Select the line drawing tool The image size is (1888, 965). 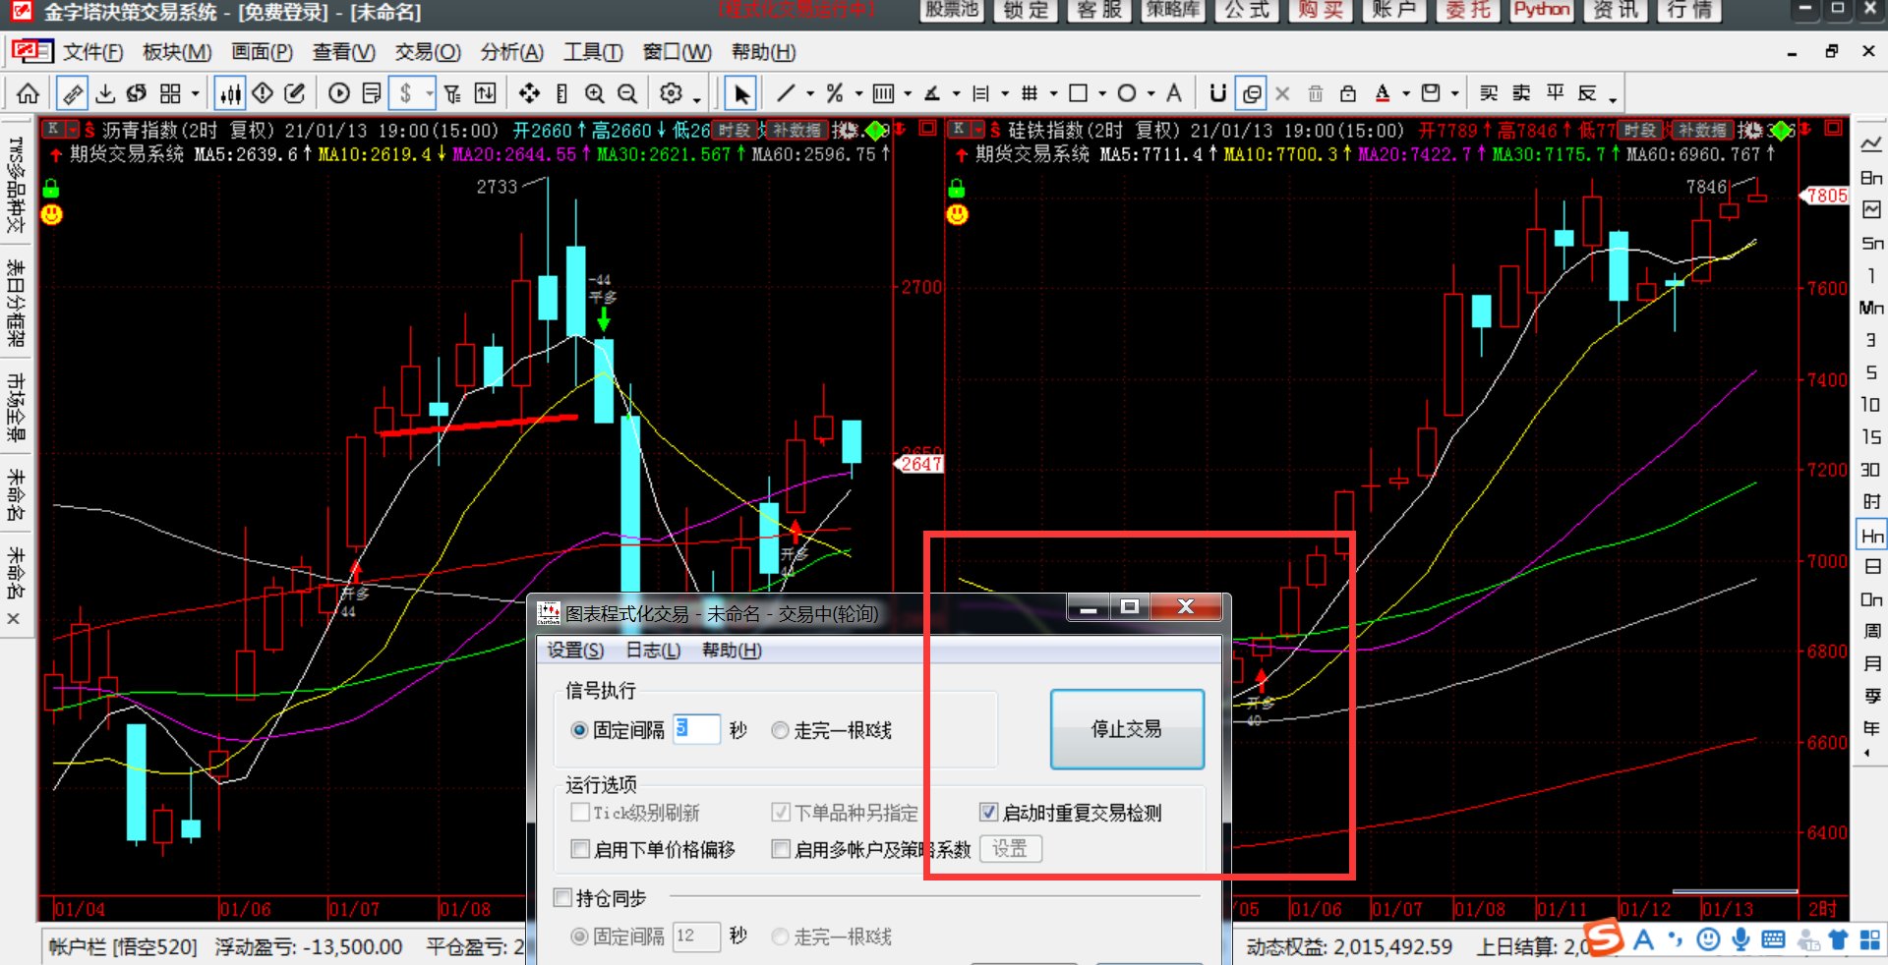click(786, 93)
